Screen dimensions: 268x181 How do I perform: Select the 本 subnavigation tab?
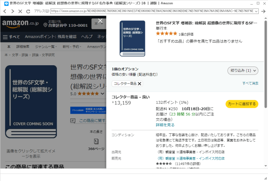coord(9,46)
